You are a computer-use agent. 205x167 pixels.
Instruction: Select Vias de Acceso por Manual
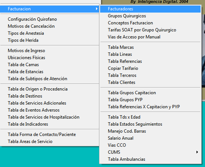[150, 37]
